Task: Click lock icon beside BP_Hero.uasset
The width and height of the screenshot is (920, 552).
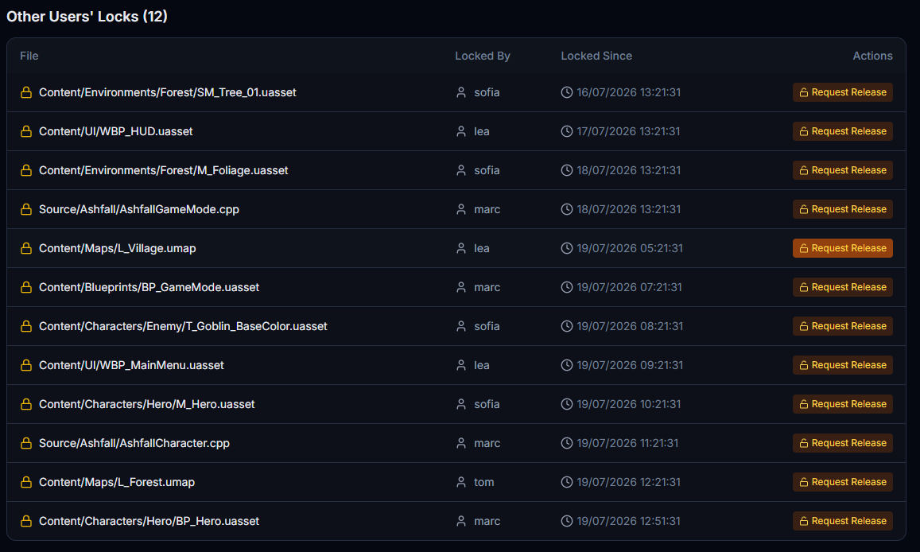Action: pos(25,521)
